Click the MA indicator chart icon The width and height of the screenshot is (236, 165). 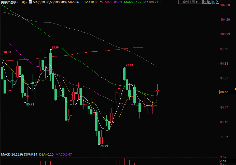point(30,2)
